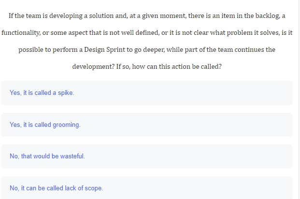300x199 pixels.
Task: Click blank area of the lack of scope card
Action: [211, 188]
